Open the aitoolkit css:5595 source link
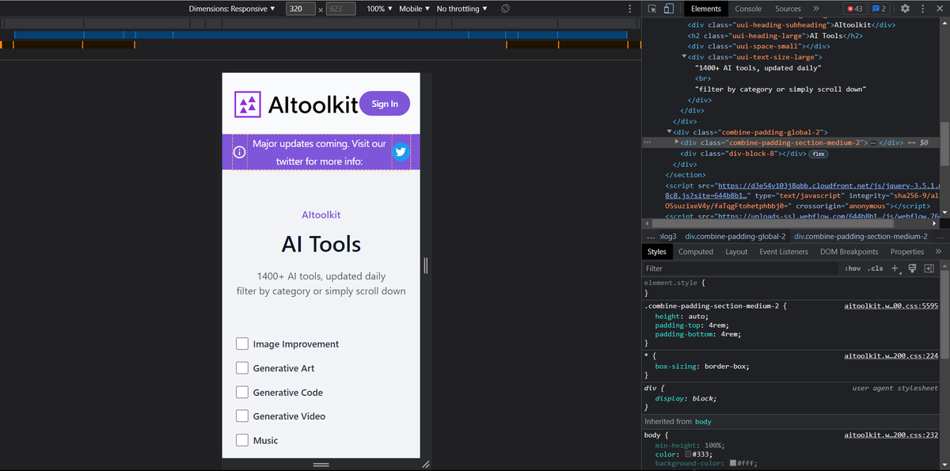This screenshot has height=471, width=950. [x=891, y=305]
